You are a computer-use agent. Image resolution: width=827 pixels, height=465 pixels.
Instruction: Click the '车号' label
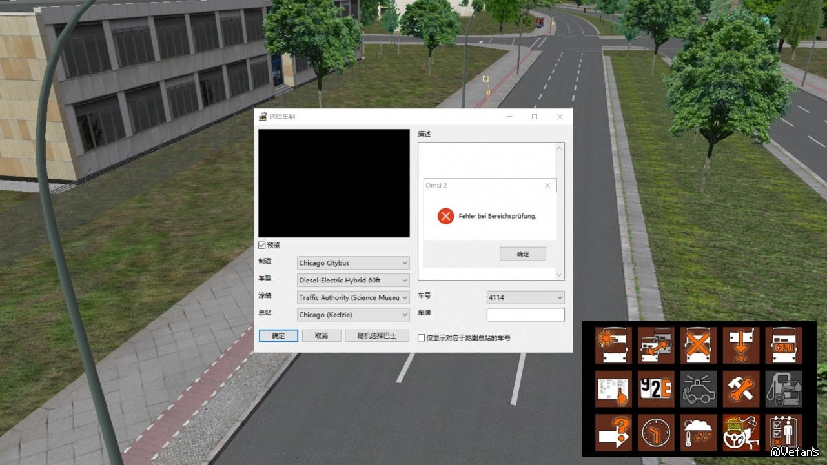point(424,295)
